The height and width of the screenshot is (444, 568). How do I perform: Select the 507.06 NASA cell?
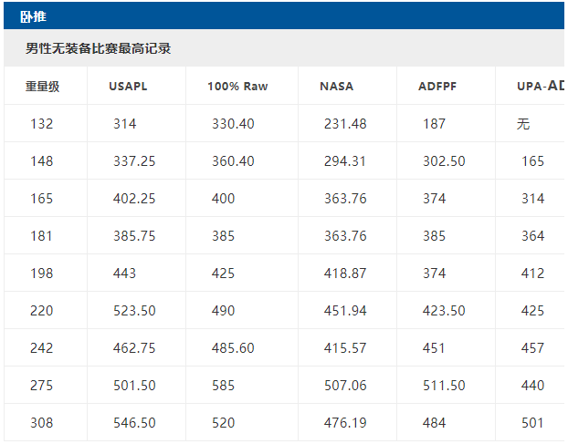pyautogui.click(x=345, y=386)
